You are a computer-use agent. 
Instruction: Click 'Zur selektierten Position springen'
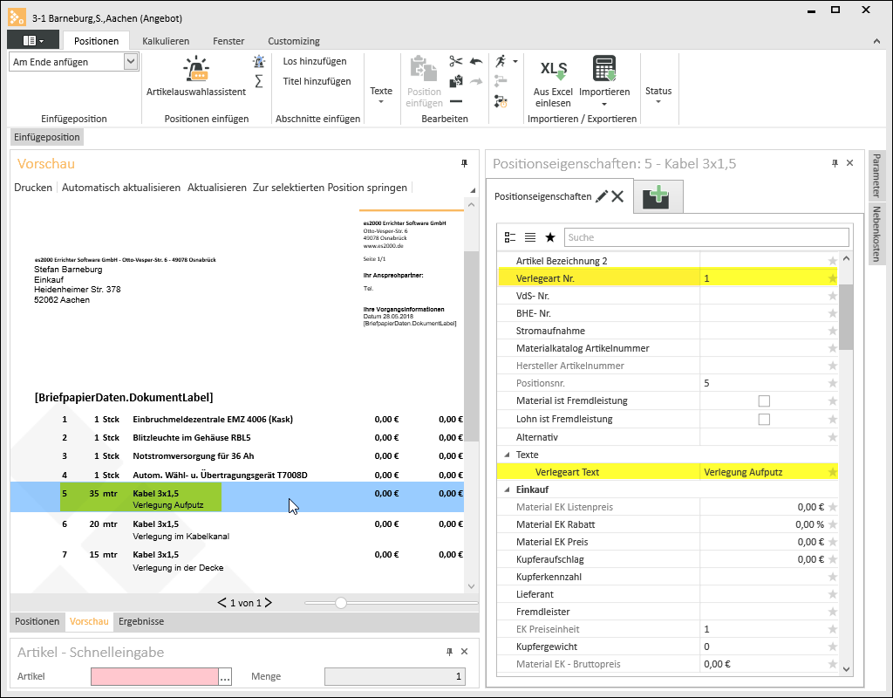click(x=330, y=188)
